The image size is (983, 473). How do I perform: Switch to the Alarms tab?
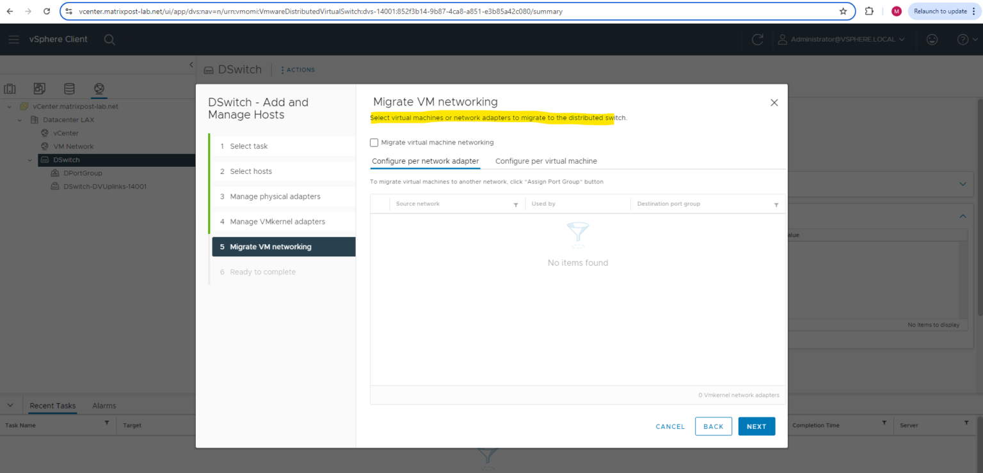click(104, 405)
